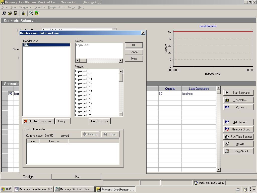Click the Time column header in Status Information
257x193 pixels.
pos(33,141)
